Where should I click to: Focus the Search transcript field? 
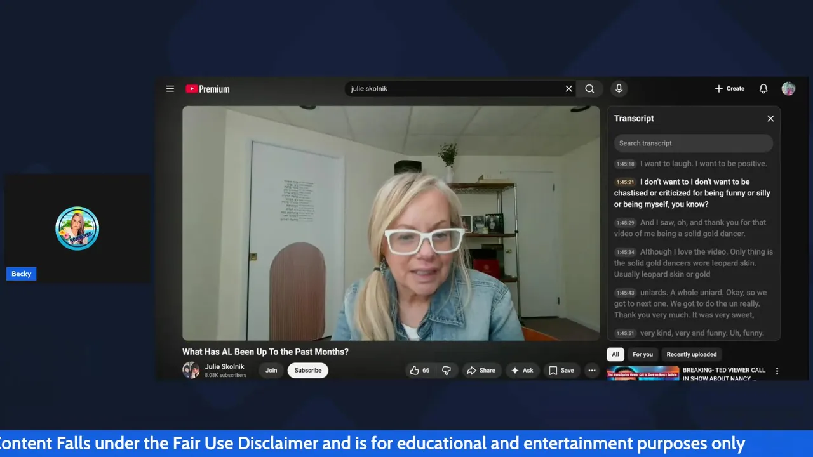pyautogui.click(x=693, y=143)
